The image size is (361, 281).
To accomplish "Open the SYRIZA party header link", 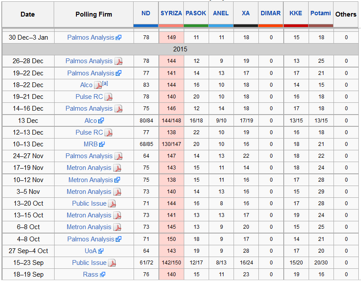I will pos(171,13).
